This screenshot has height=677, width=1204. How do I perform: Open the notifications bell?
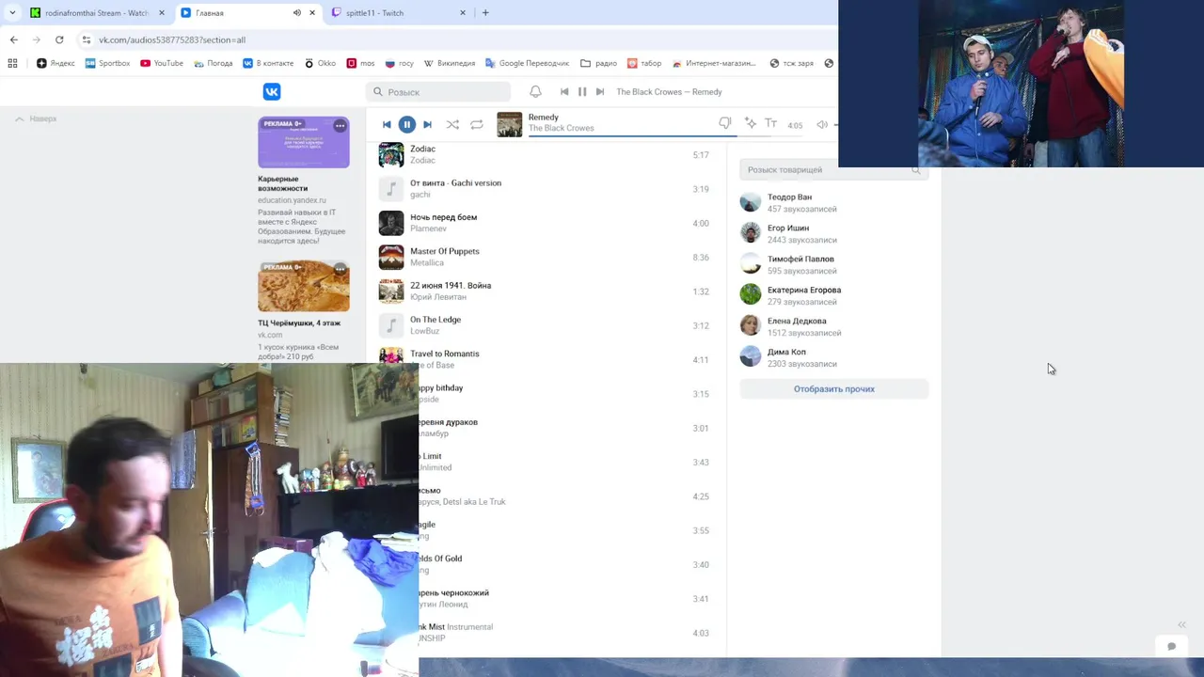535,91
